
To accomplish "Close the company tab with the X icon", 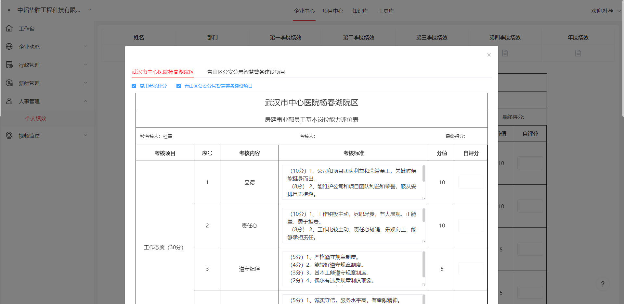I will [x=9, y=10].
